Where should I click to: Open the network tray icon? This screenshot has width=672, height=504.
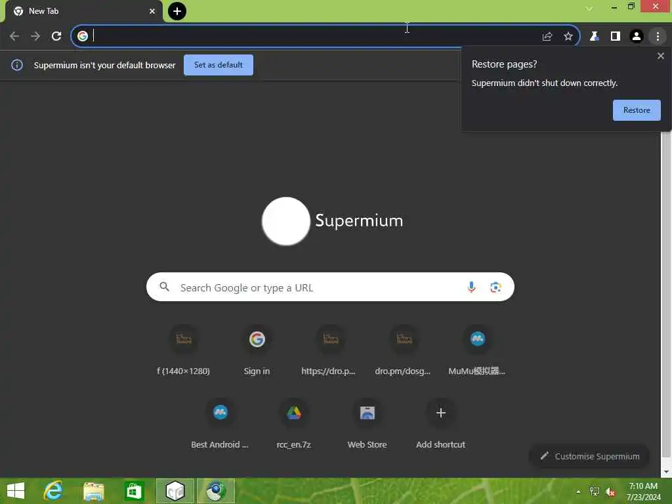tap(595, 492)
